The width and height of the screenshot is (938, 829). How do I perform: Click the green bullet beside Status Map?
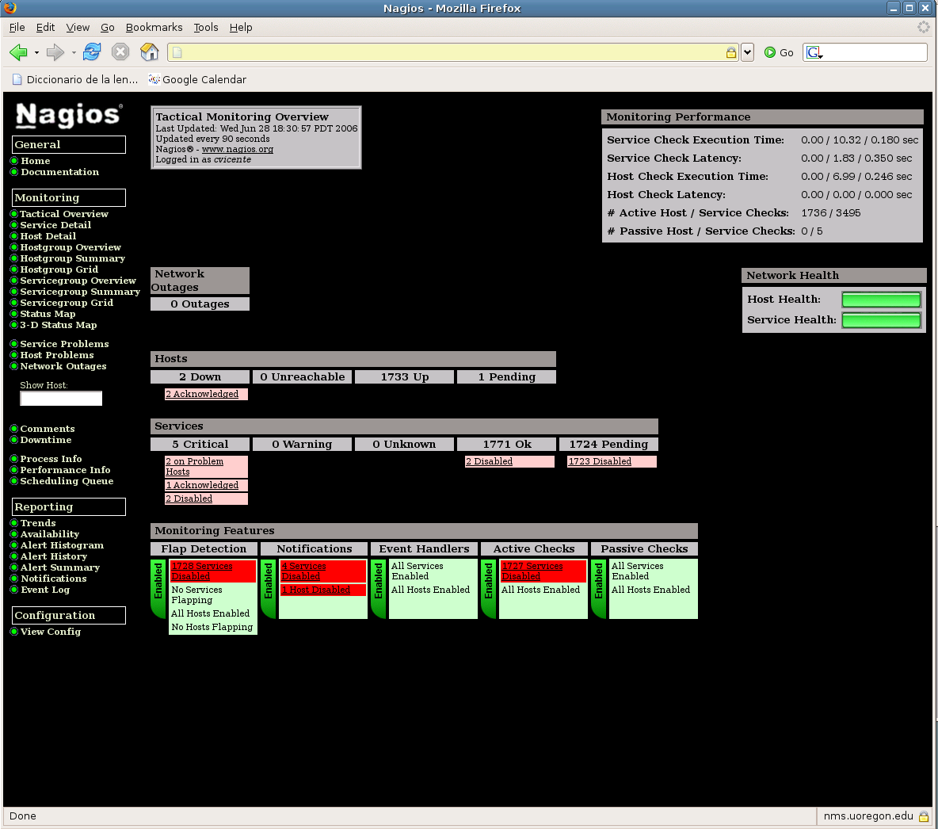coord(13,314)
